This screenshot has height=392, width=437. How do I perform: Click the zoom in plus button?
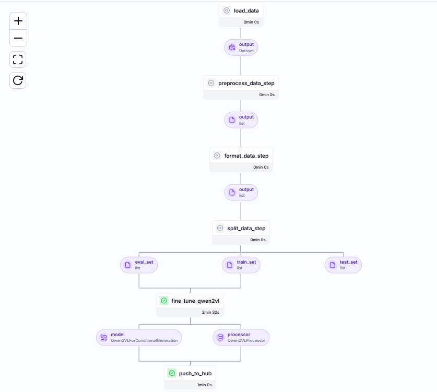18,21
